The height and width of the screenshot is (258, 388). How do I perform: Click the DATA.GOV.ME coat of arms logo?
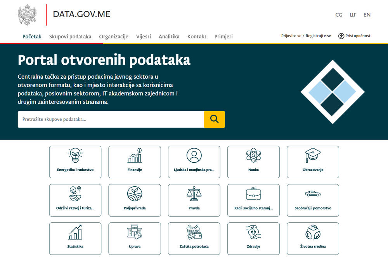(x=27, y=14)
